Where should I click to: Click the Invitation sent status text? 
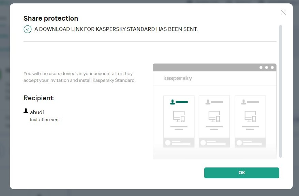(45, 120)
